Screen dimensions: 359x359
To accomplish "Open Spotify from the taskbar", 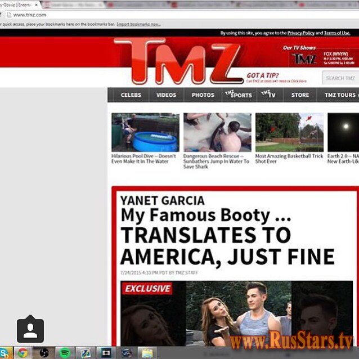I will click(65, 353).
